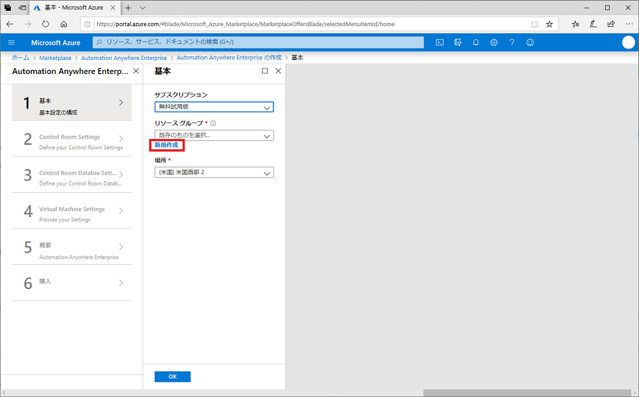Show tab previews chevron
The width and height of the screenshot is (639, 397).
point(142,8)
